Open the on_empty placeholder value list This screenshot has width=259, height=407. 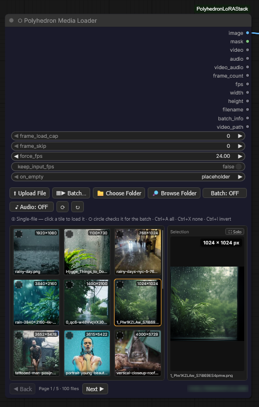(x=216, y=177)
